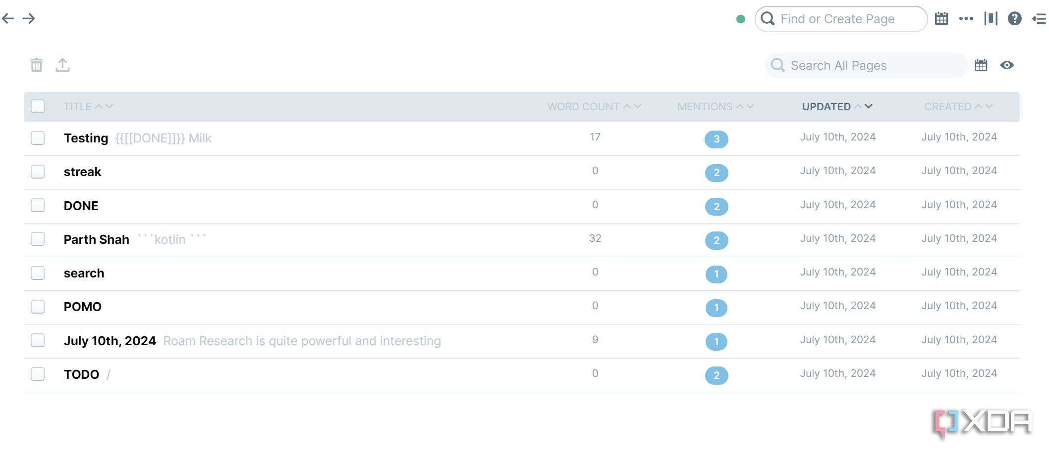The image size is (1049, 457).
Task: Sort by CREATED column
Action: (947, 106)
